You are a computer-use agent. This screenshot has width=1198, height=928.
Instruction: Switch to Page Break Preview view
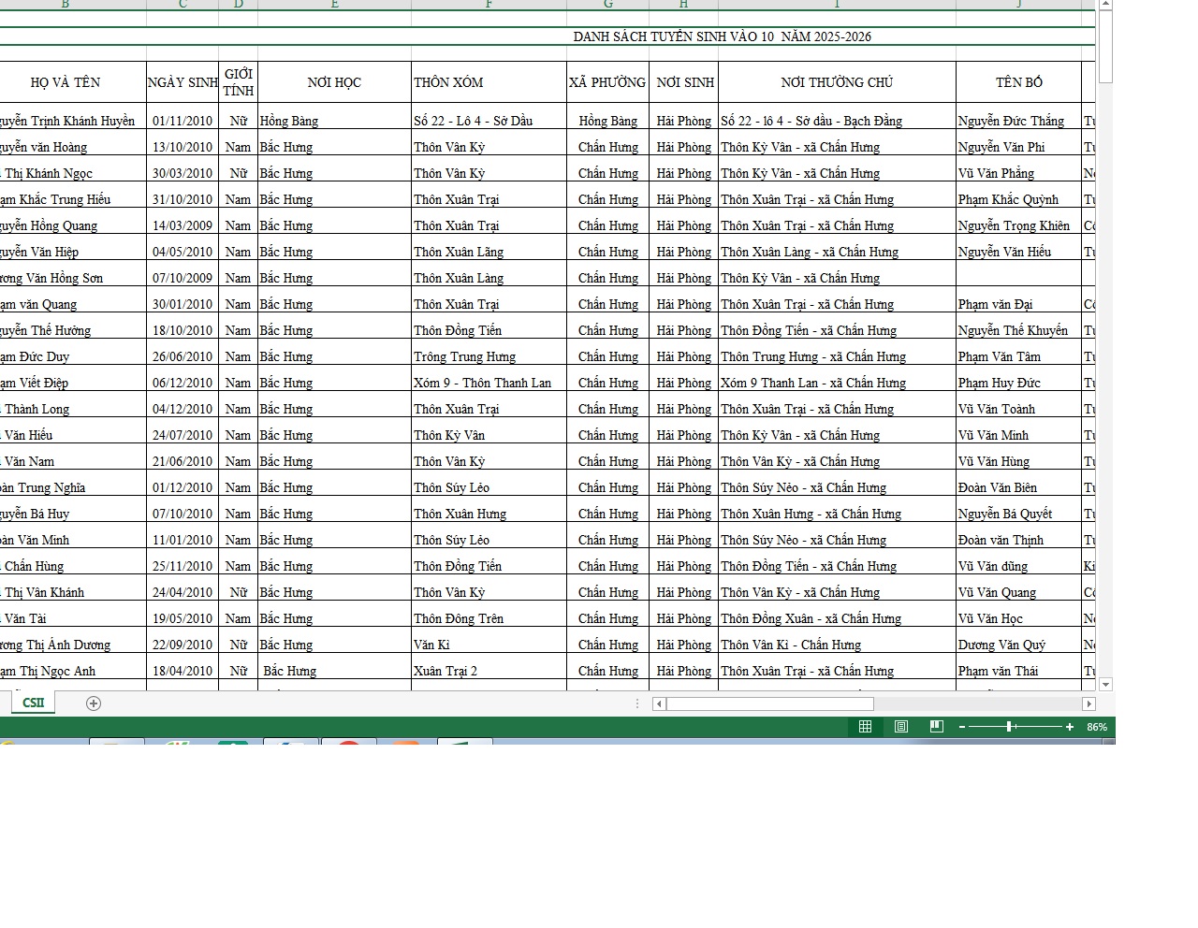coord(936,727)
